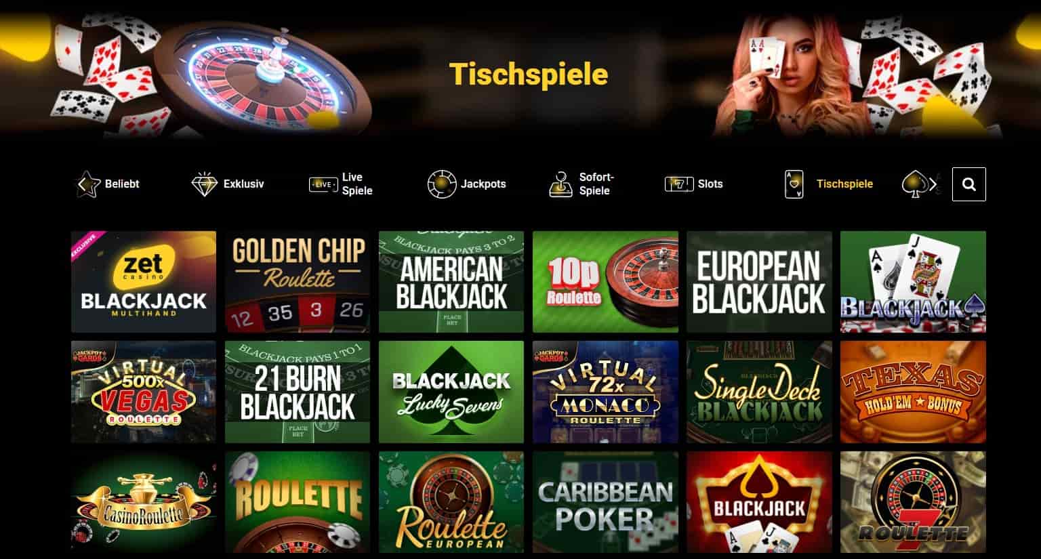Open the Live Spiele category
Viewport: 1041px width, 559px height.
tap(357, 184)
